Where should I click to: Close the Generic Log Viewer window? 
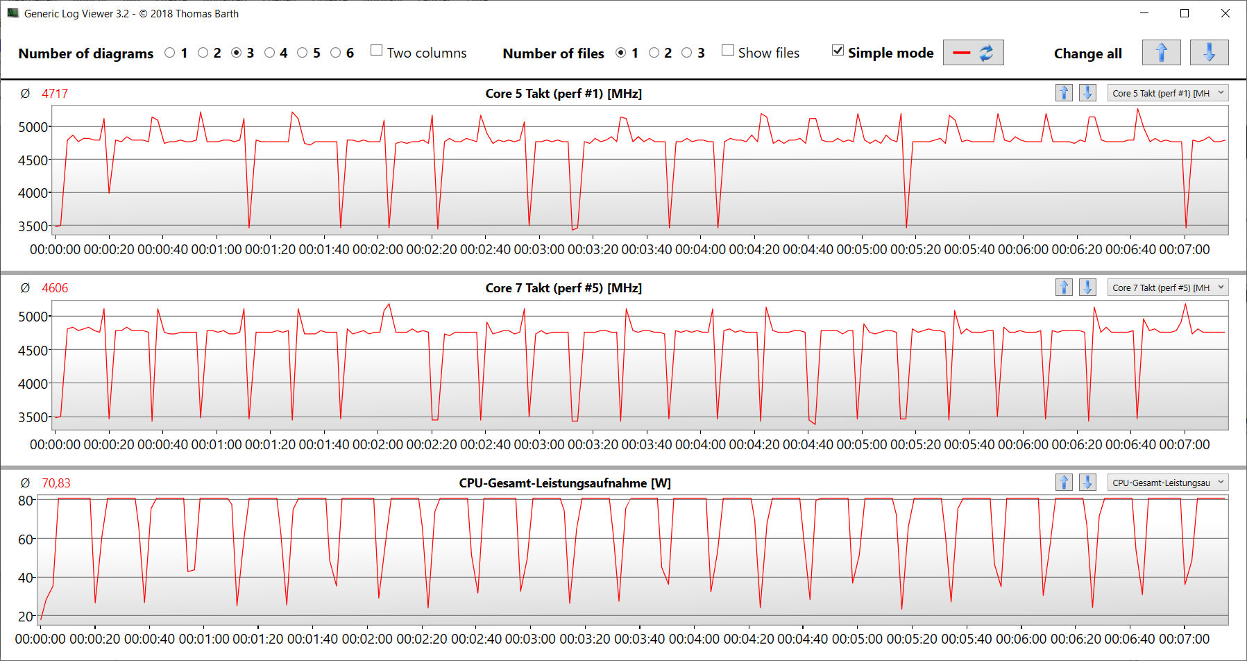click(x=1225, y=13)
